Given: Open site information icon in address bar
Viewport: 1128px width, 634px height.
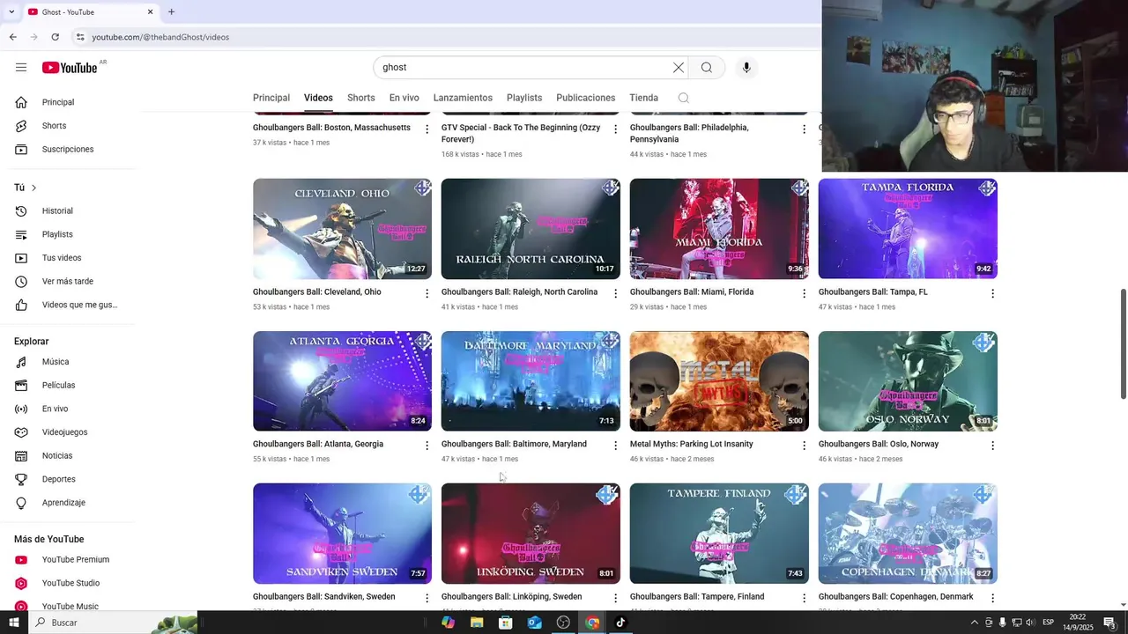Looking at the screenshot, I should point(79,37).
